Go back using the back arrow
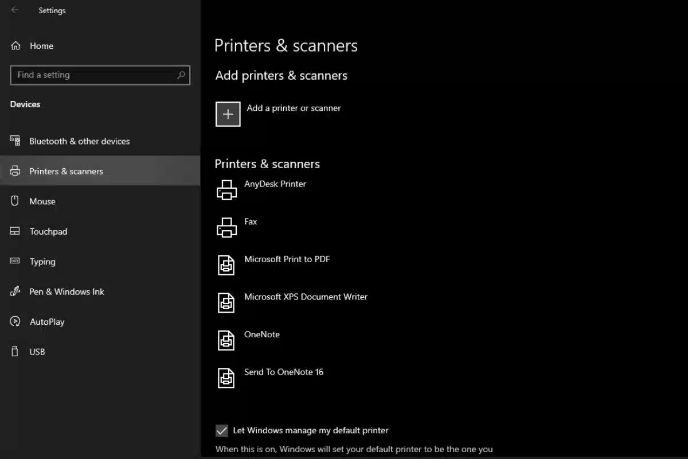The height and width of the screenshot is (459, 688). tap(15, 10)
